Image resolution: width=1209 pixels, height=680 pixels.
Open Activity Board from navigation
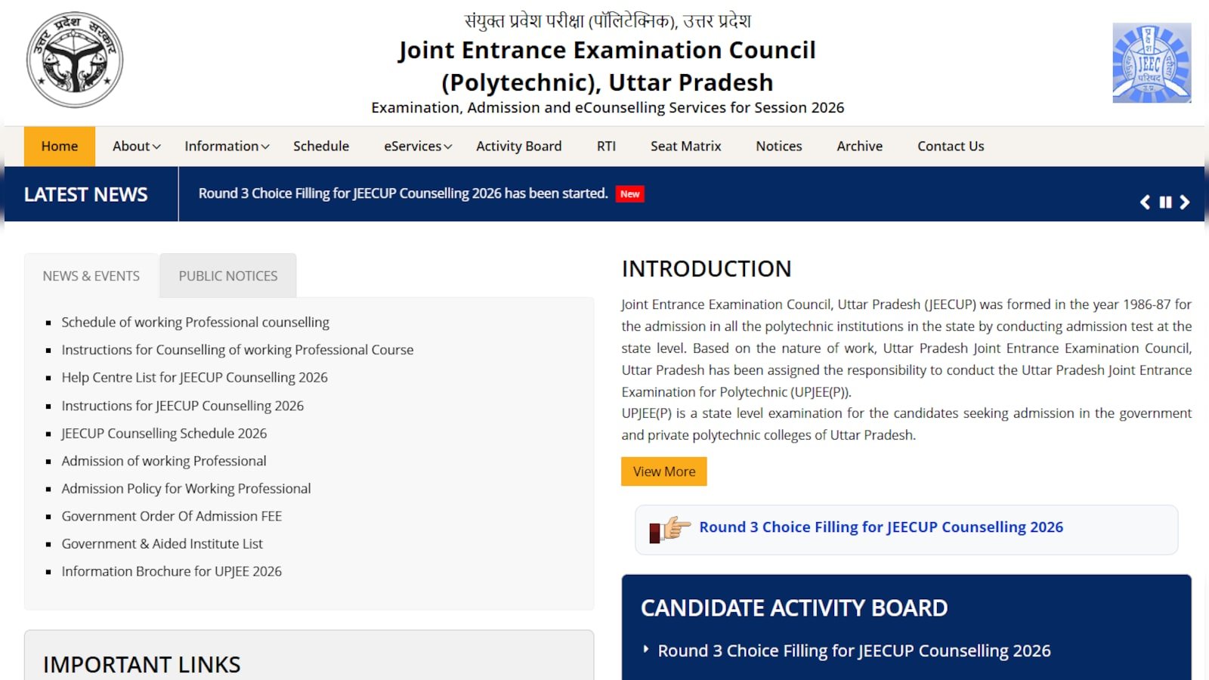point(519,147)
